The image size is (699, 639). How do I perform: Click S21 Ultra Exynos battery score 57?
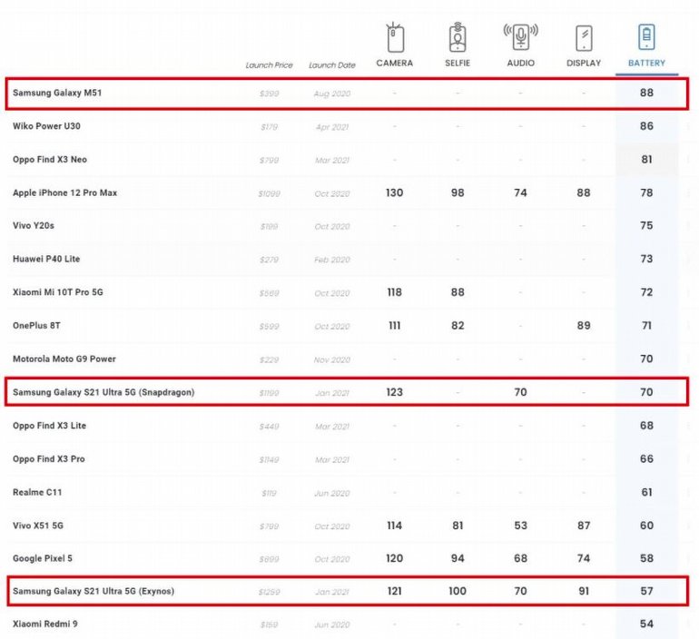(646, 591)
